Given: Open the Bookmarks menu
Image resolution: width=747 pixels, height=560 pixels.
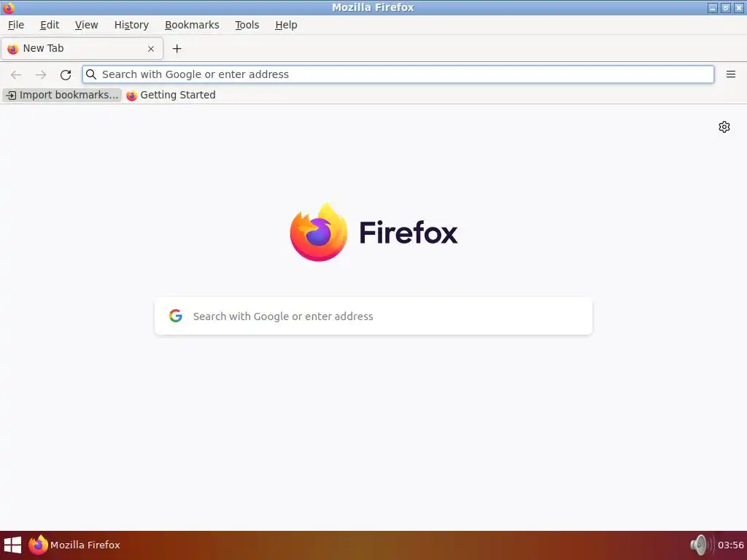Looking at the screenshot, I should (x=192, y=25).
